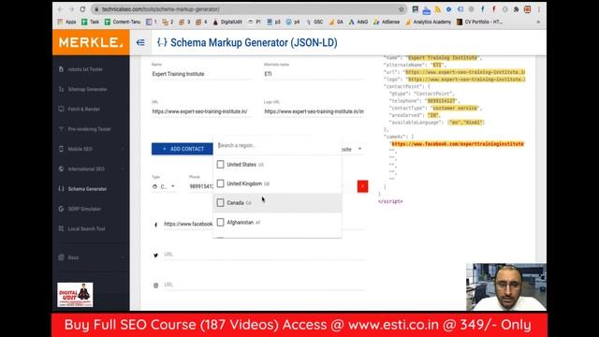Viewport: 599px width, 337px height.
Task: Focus the Search a region field
Action: [x=277, y=146]
